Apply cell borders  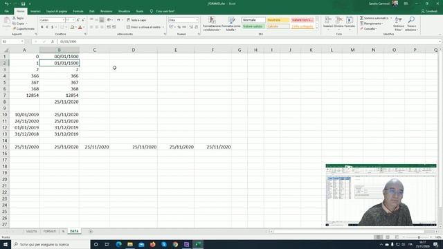(62, 27)
